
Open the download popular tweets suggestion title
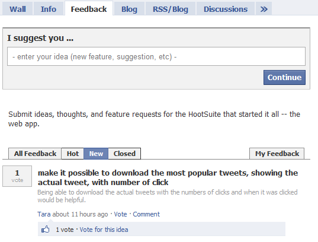[x=168, y=177]
